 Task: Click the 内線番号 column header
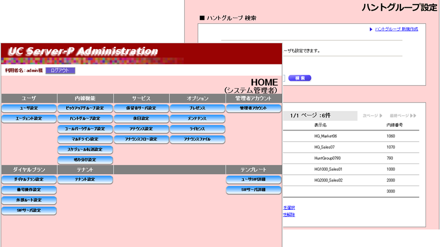click(395, 125)
